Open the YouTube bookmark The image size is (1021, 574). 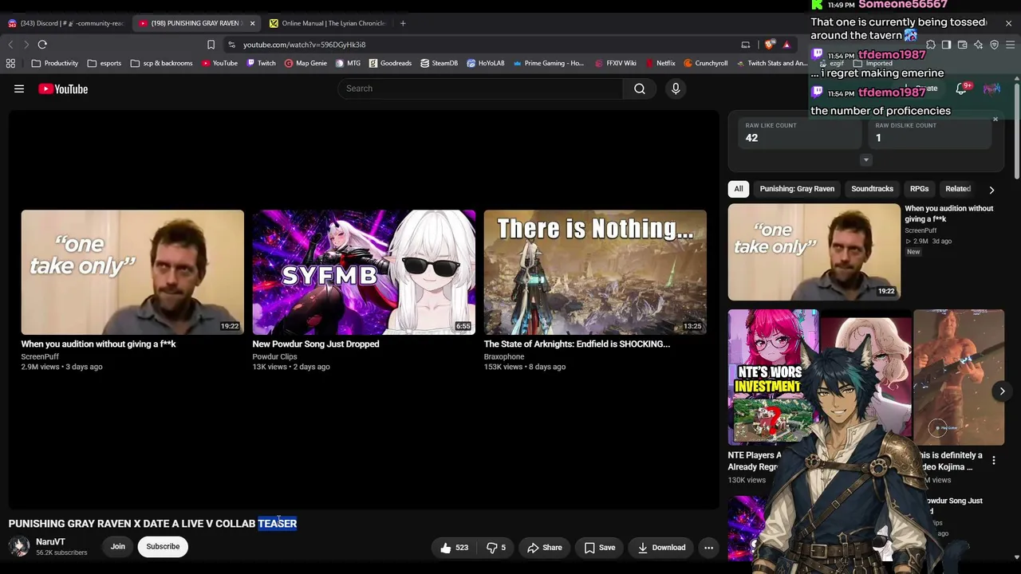point(219,63)
